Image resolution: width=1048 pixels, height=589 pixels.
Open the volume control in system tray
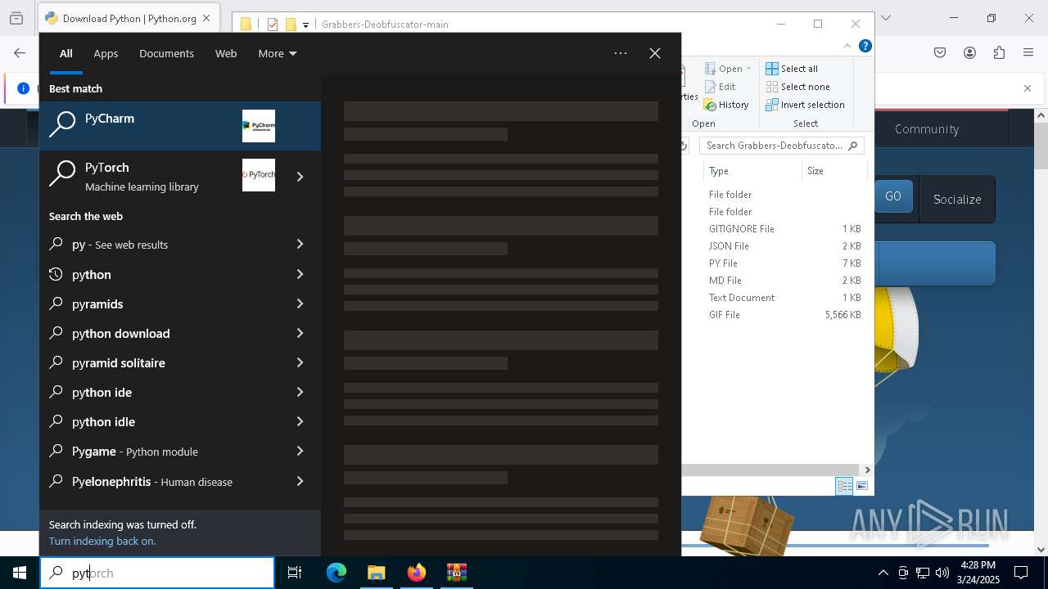pyautogui.click(x=942, y=573)
